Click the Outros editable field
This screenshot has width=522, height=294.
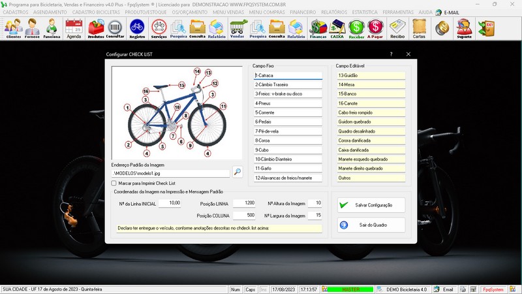pyautogui.click(x=371, y=178)
